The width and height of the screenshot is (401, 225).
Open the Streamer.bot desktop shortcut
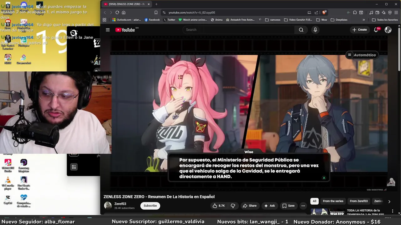point(23,59)
